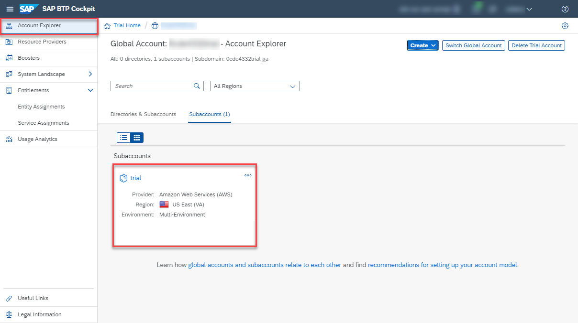This screenshot has width=578, height=323.
Task: Click the SAP BTP Cockpit title
Action: coord(68,9)
